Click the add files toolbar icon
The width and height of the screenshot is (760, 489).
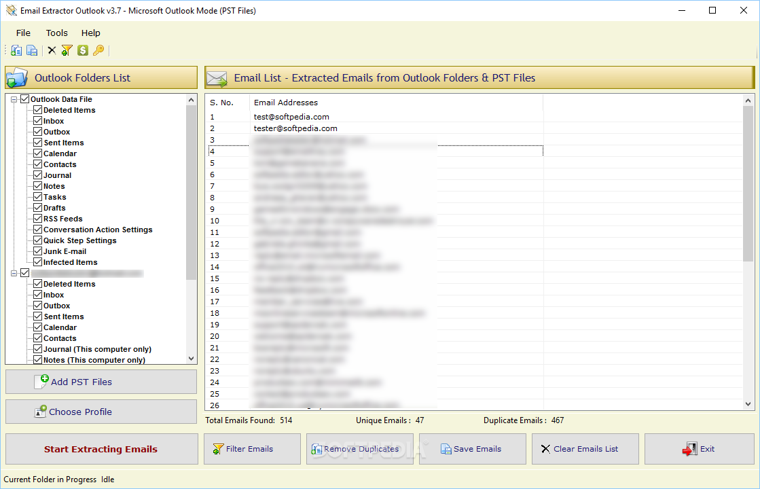pyautogui.click(x=16, y=50)
